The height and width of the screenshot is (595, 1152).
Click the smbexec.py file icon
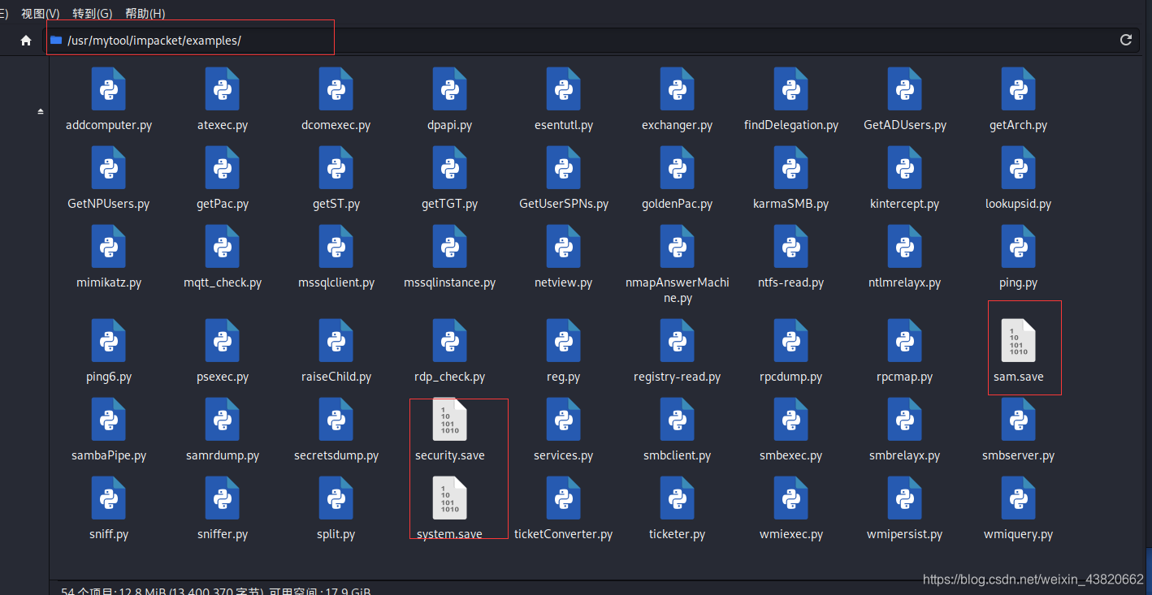[791, 420]
